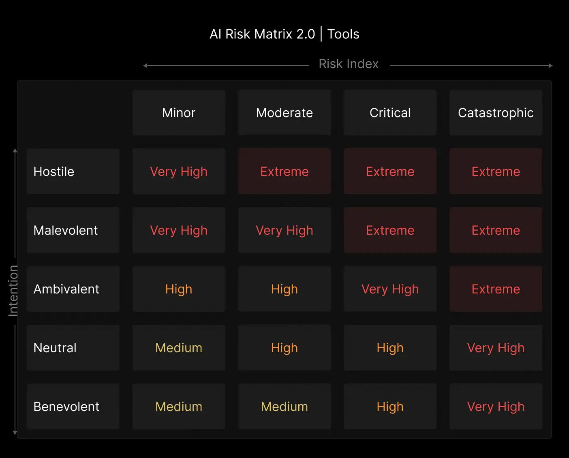Click the Neutral / Minor 'Medium' cell
Viewport: 569px width, 458px height.
coord(179,348)
